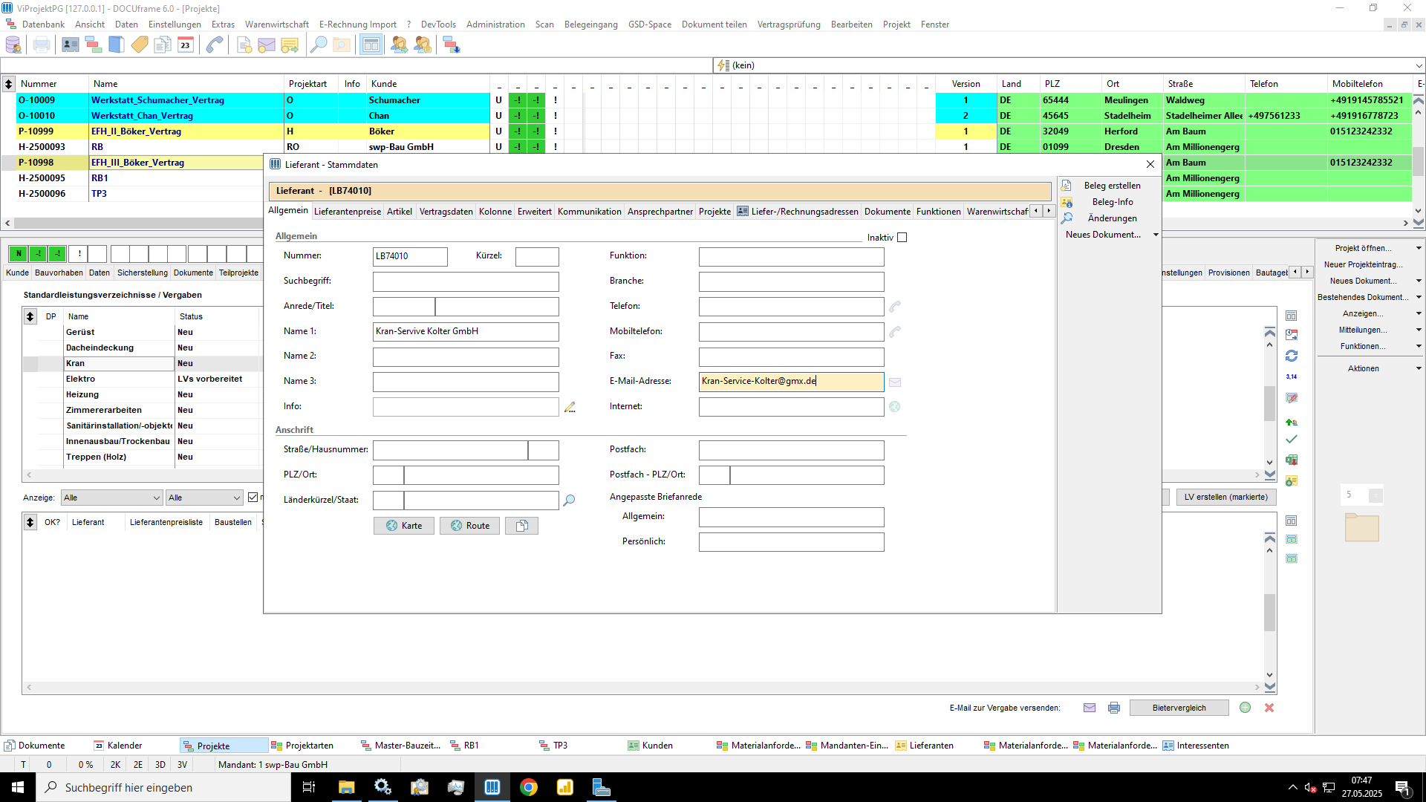Click the Route button
This screenshot has height=802, width=1426.
pyautogui.click(x=469, y=526)
